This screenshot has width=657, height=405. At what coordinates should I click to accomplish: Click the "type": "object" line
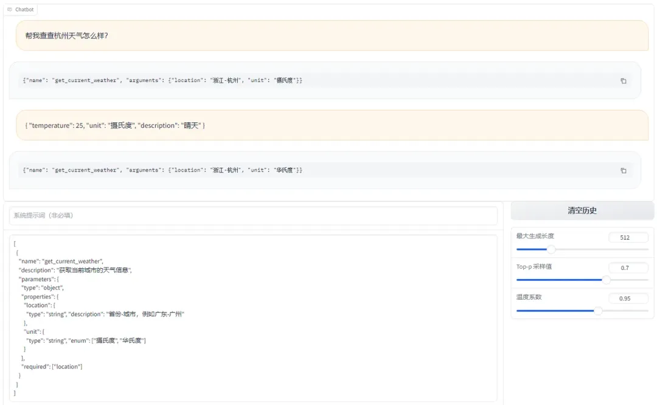(x=43, y=288)
